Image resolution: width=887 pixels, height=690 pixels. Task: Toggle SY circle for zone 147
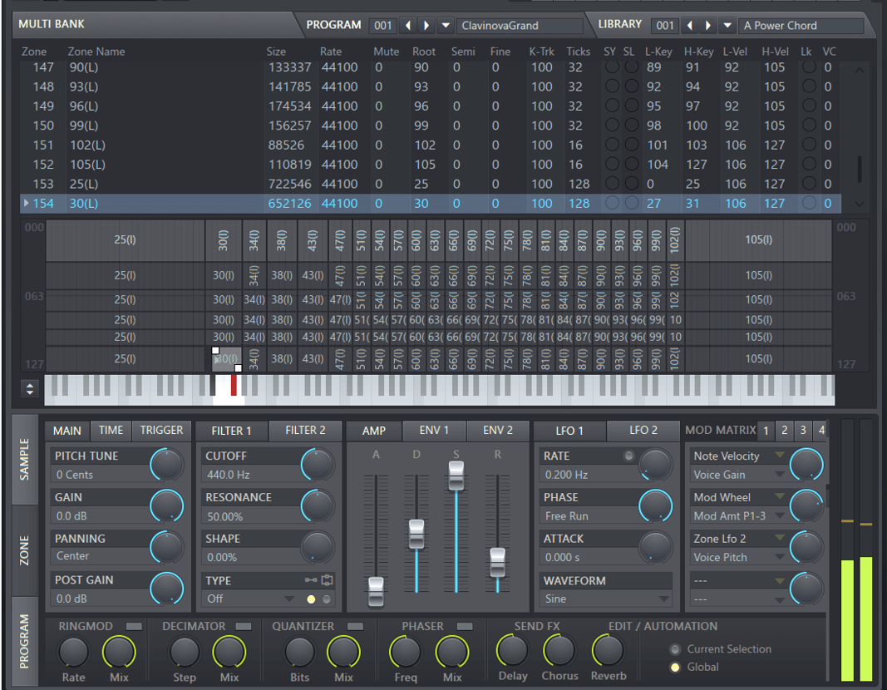click(612, 67)
